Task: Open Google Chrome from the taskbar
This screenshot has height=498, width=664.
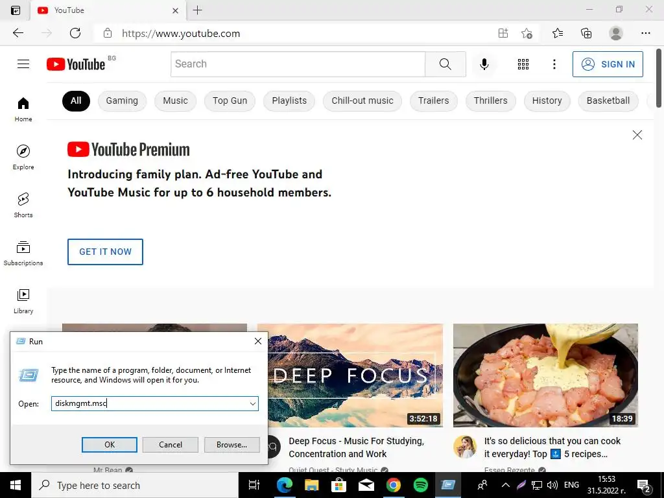Action: [393, 485]
